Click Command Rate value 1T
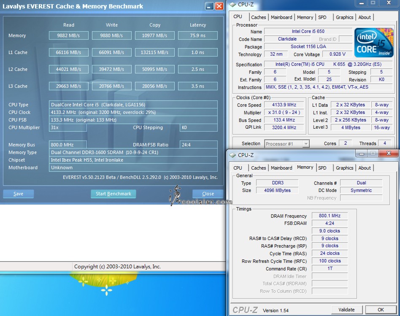This screenshot has height=316, width=400. 330,269
